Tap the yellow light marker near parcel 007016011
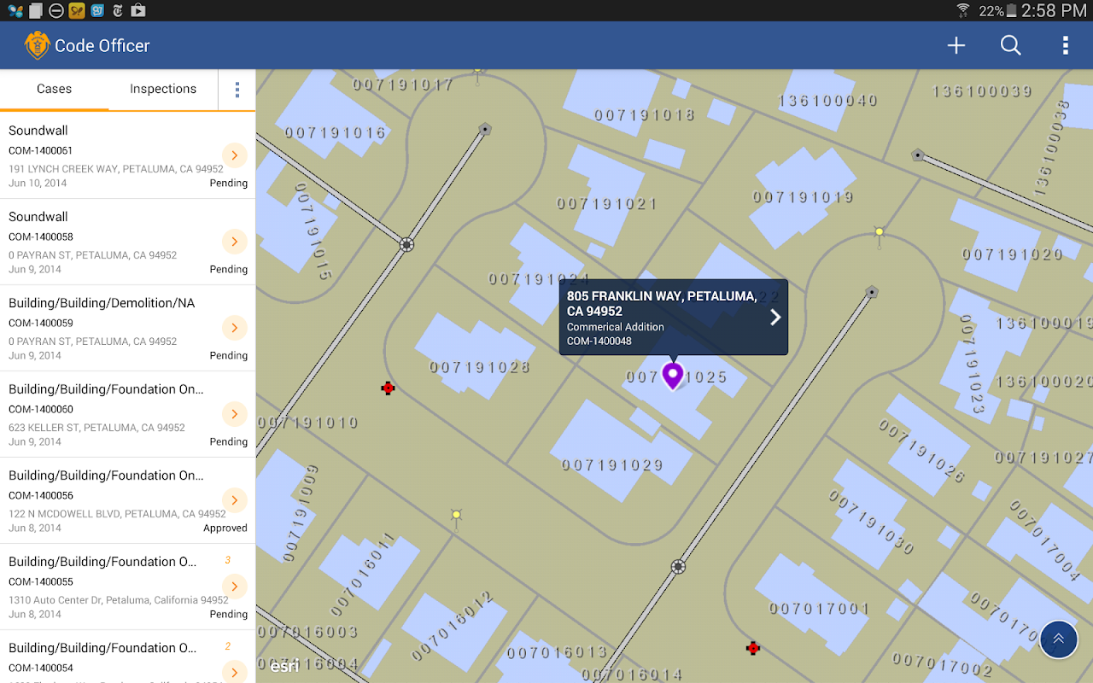This screenshot has height=683, width=1093. click(x=456, y=515)
